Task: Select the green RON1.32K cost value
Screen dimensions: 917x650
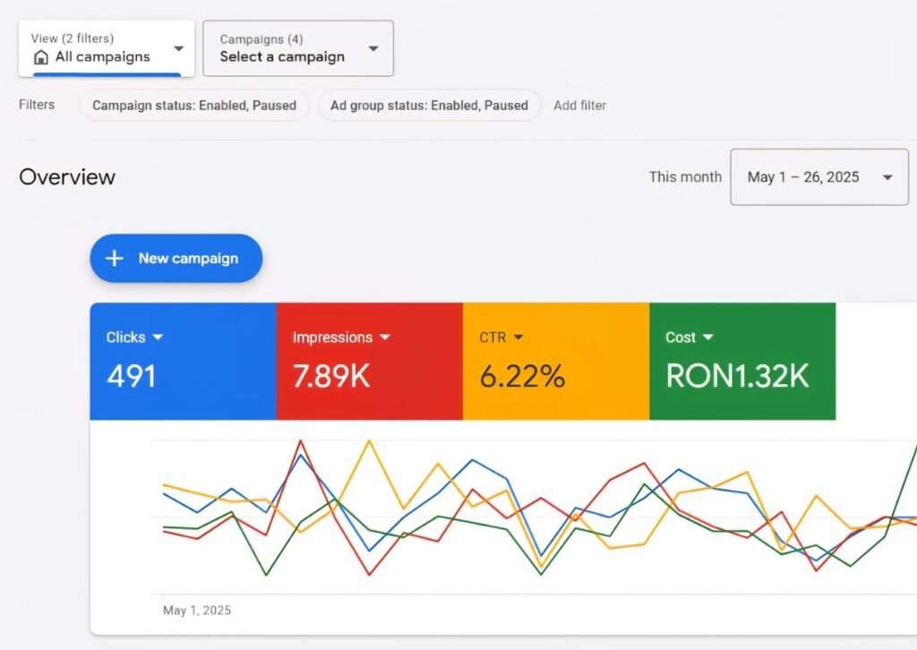Action: [x=737, y=376]
